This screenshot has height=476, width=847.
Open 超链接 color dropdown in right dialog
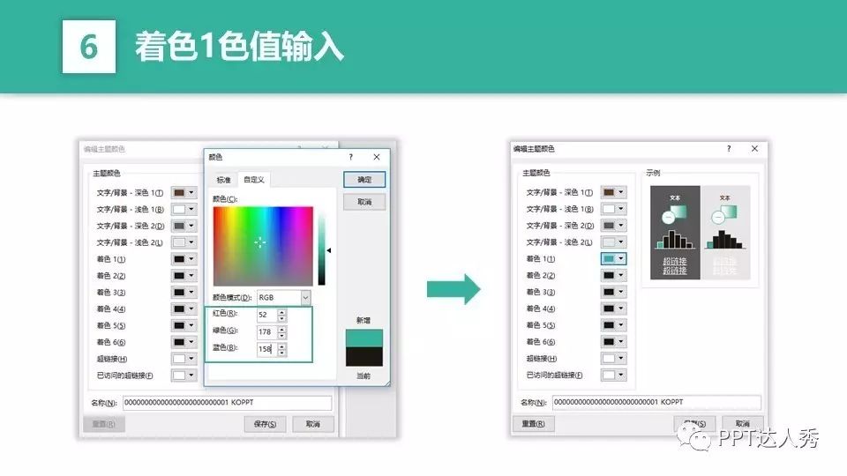tap(622, 359)
